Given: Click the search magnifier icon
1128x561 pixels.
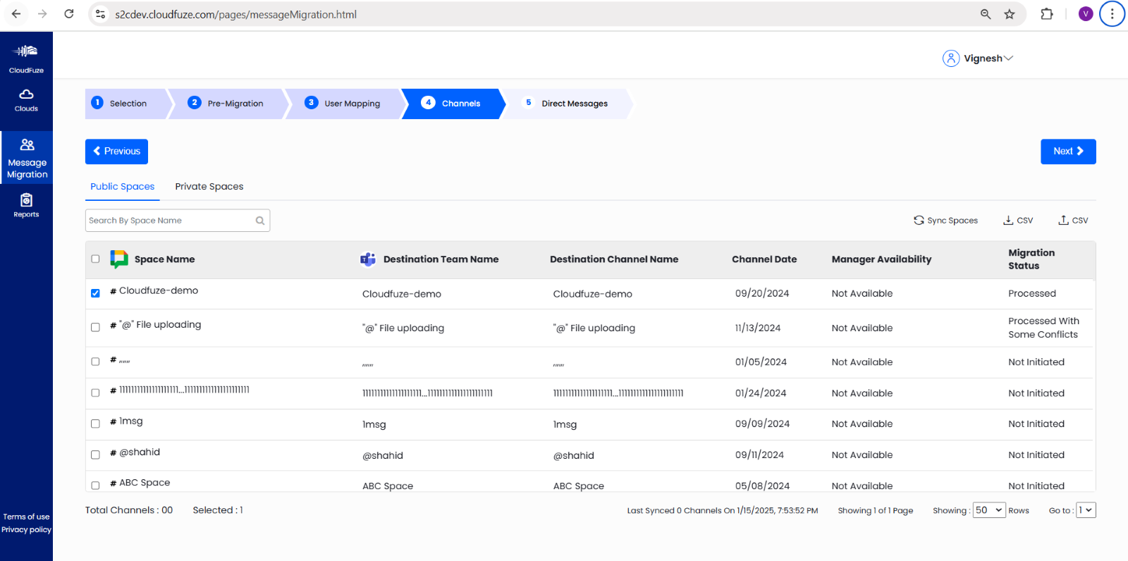Looking at the screenshot, I should tap(260, 221).
